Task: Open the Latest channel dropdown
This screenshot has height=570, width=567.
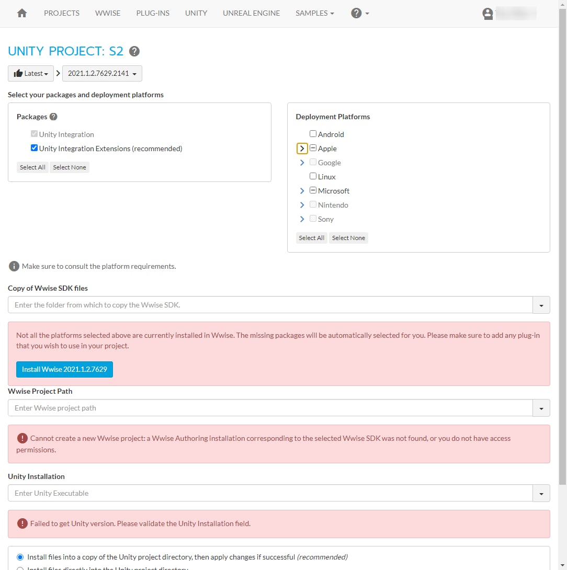Action: point(31,73)
